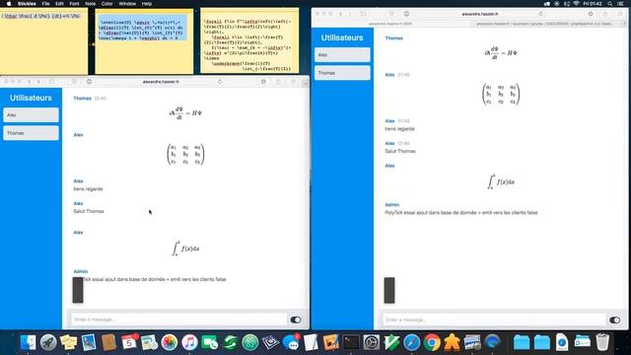Open the first folder stack in the dock
Image resolution: width=631 pixels, height=355 pixels.
pos(522,342)
